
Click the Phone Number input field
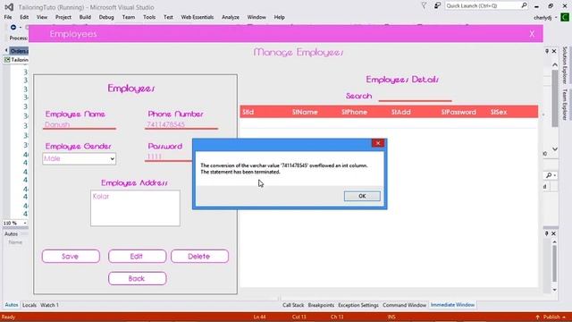click(x=181, y=124)
